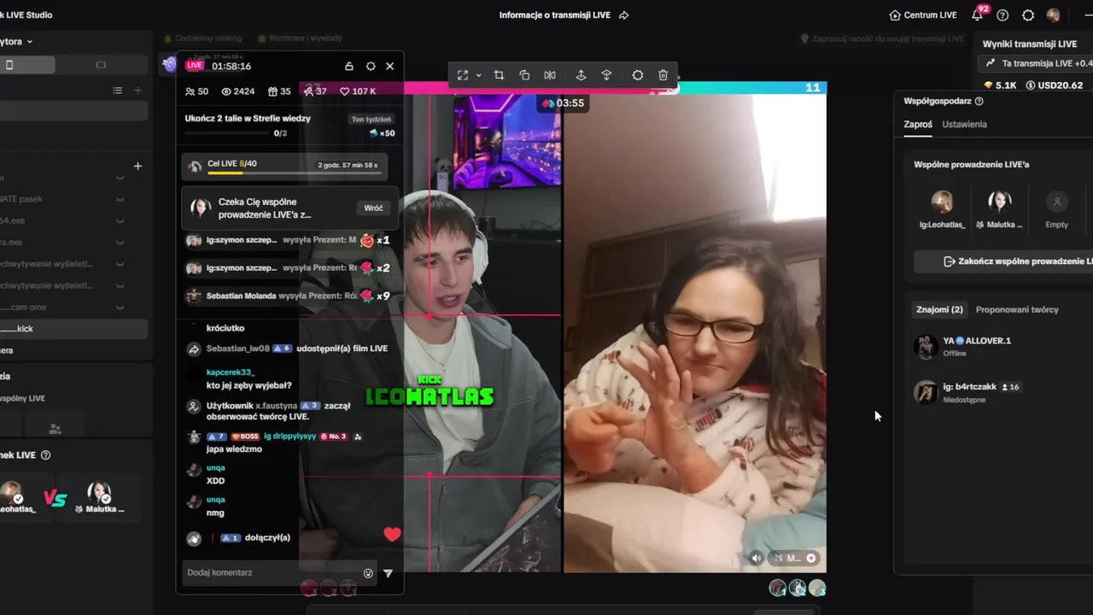This screenshot has width=1093, height=615.
Task: View new followers count 37
Action: coord(315,91)
